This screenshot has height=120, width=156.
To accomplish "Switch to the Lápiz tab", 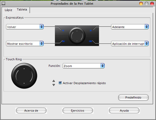I will click(x=8, y=10).
